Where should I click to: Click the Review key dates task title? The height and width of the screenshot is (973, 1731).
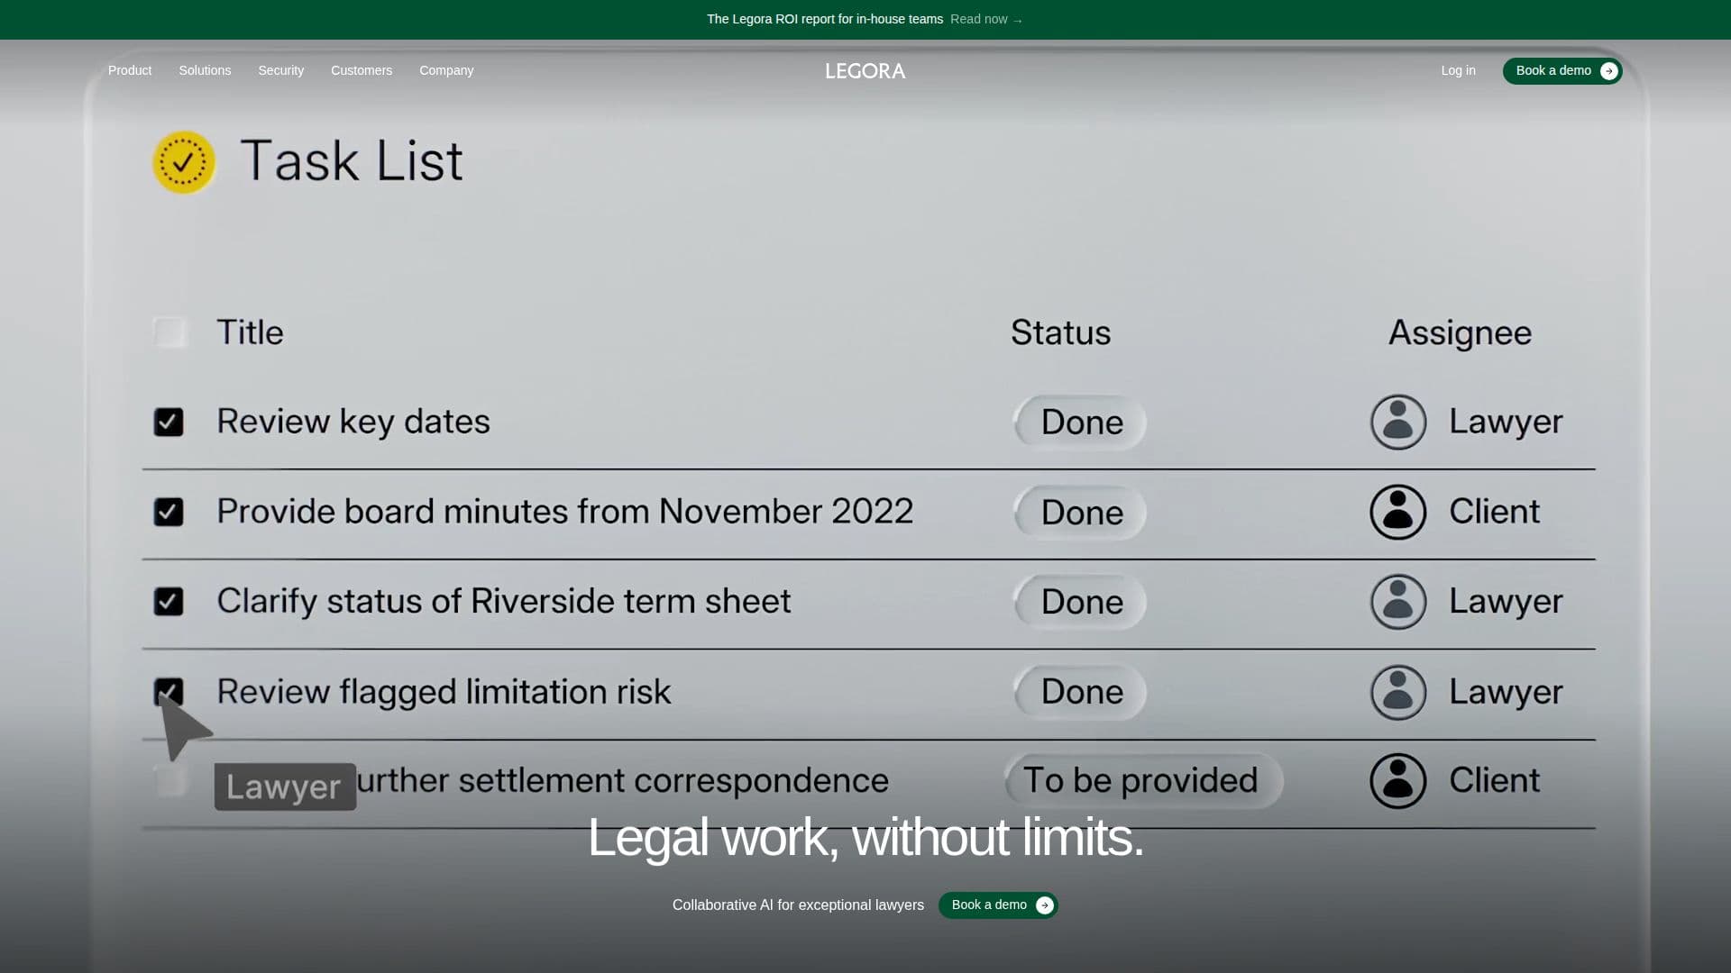353,422
